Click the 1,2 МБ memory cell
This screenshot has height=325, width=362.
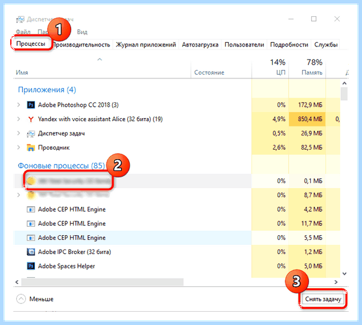coord(307,252)
